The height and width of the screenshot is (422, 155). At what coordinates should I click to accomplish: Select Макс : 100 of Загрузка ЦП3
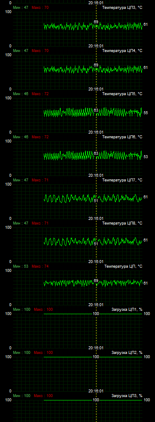pyautogui.click(x=43, y=396)
